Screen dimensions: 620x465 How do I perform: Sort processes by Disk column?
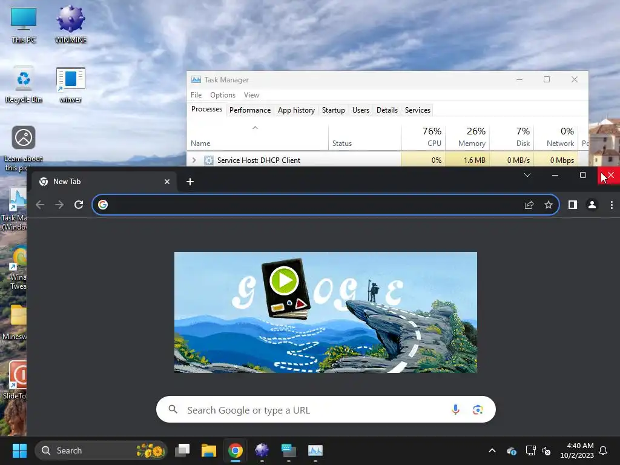pos(512,137)
